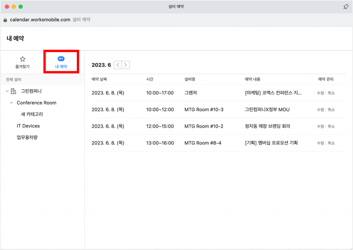Cancel the MTG Room #8-4 reservation
This screenshot has height=250, width=353.
pos(331,143)
